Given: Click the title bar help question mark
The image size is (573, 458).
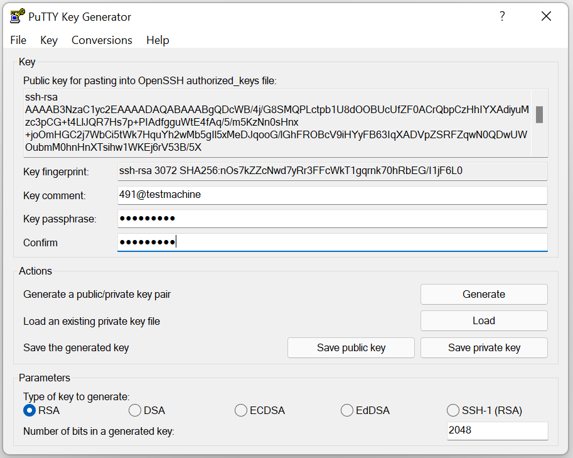Looking at the screenshot, I should tap(503, 16).
